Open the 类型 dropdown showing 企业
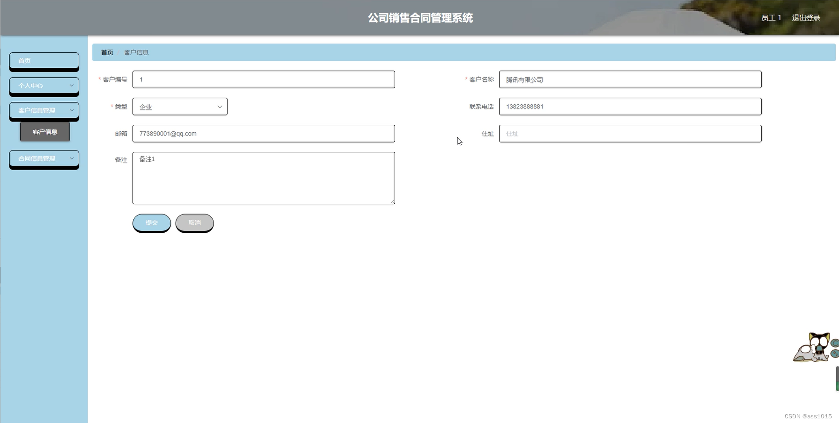 coord(180,107)
